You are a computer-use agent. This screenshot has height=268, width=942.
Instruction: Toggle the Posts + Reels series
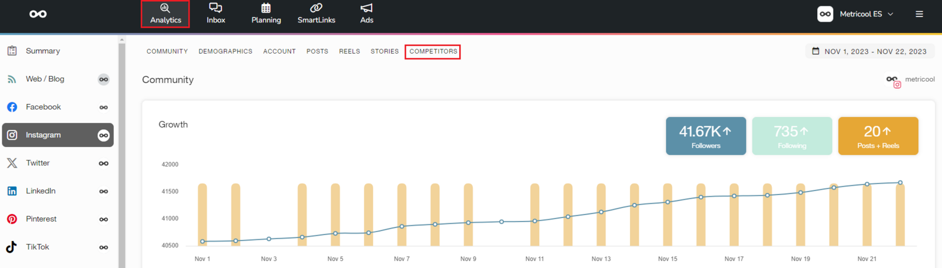(x=878, y=136)
